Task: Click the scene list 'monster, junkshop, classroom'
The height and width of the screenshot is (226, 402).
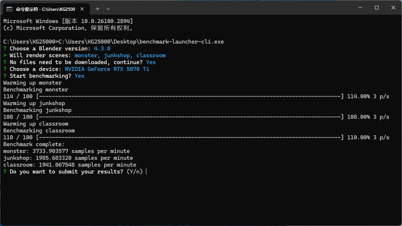Action: (x=120, y=55)
